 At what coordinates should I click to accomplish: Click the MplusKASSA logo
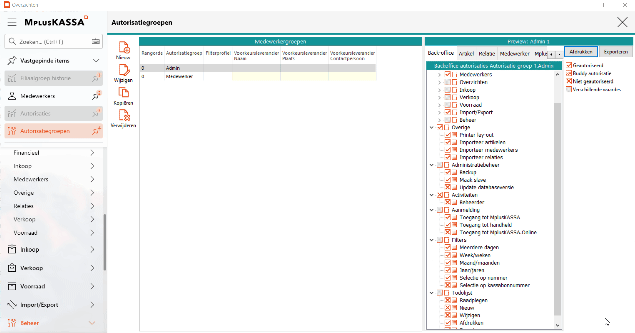click(56, 22)
